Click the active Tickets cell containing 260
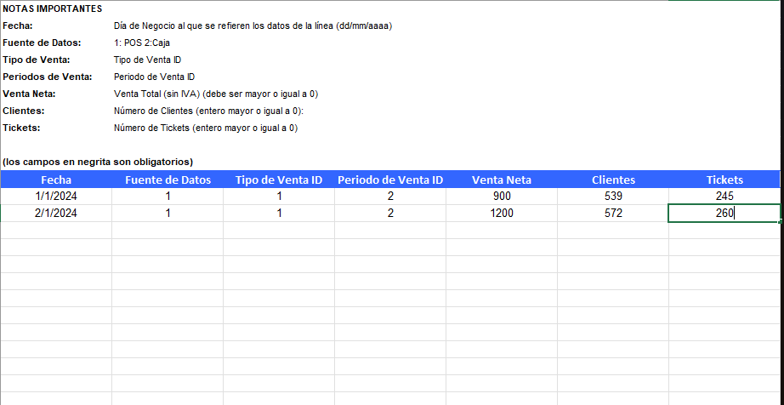This screenshot has height=405, width=784. tap(724, 214)
